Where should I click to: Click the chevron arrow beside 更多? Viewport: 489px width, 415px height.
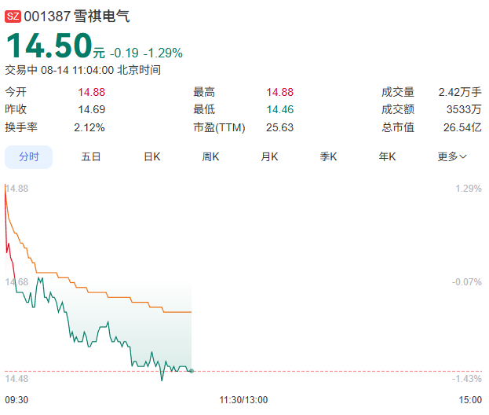tap(463, 156)
